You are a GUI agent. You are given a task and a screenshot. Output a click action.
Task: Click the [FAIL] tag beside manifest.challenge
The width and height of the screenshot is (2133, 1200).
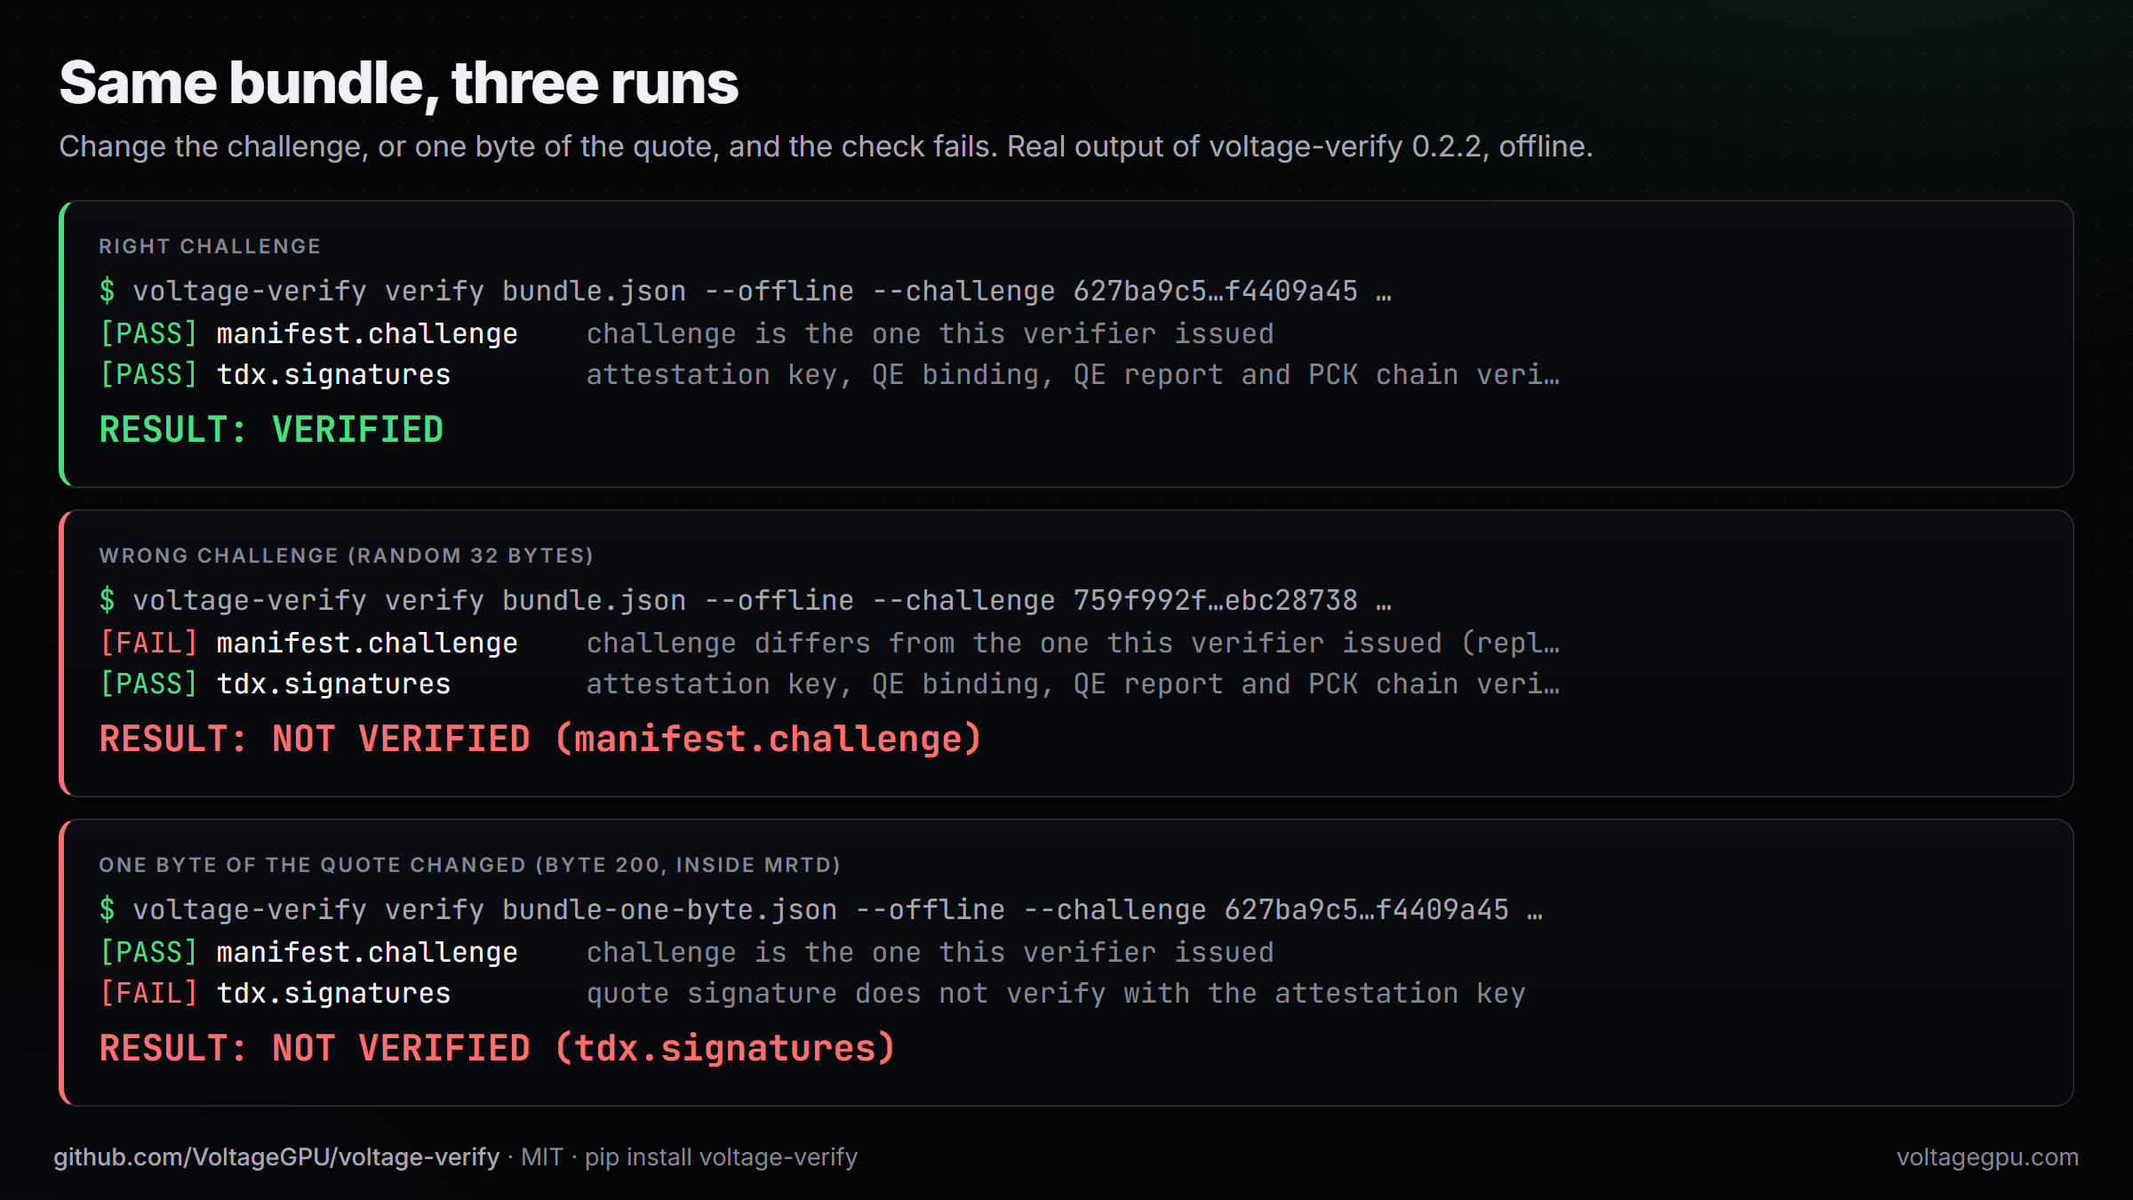point(148,643)
